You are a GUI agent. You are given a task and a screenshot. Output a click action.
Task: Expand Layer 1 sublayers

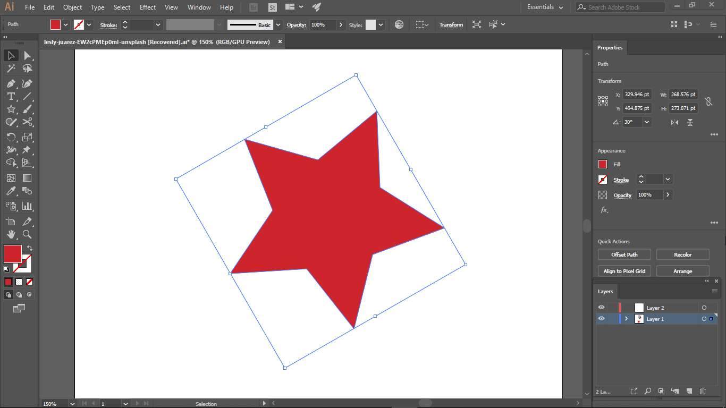(626, 319)
